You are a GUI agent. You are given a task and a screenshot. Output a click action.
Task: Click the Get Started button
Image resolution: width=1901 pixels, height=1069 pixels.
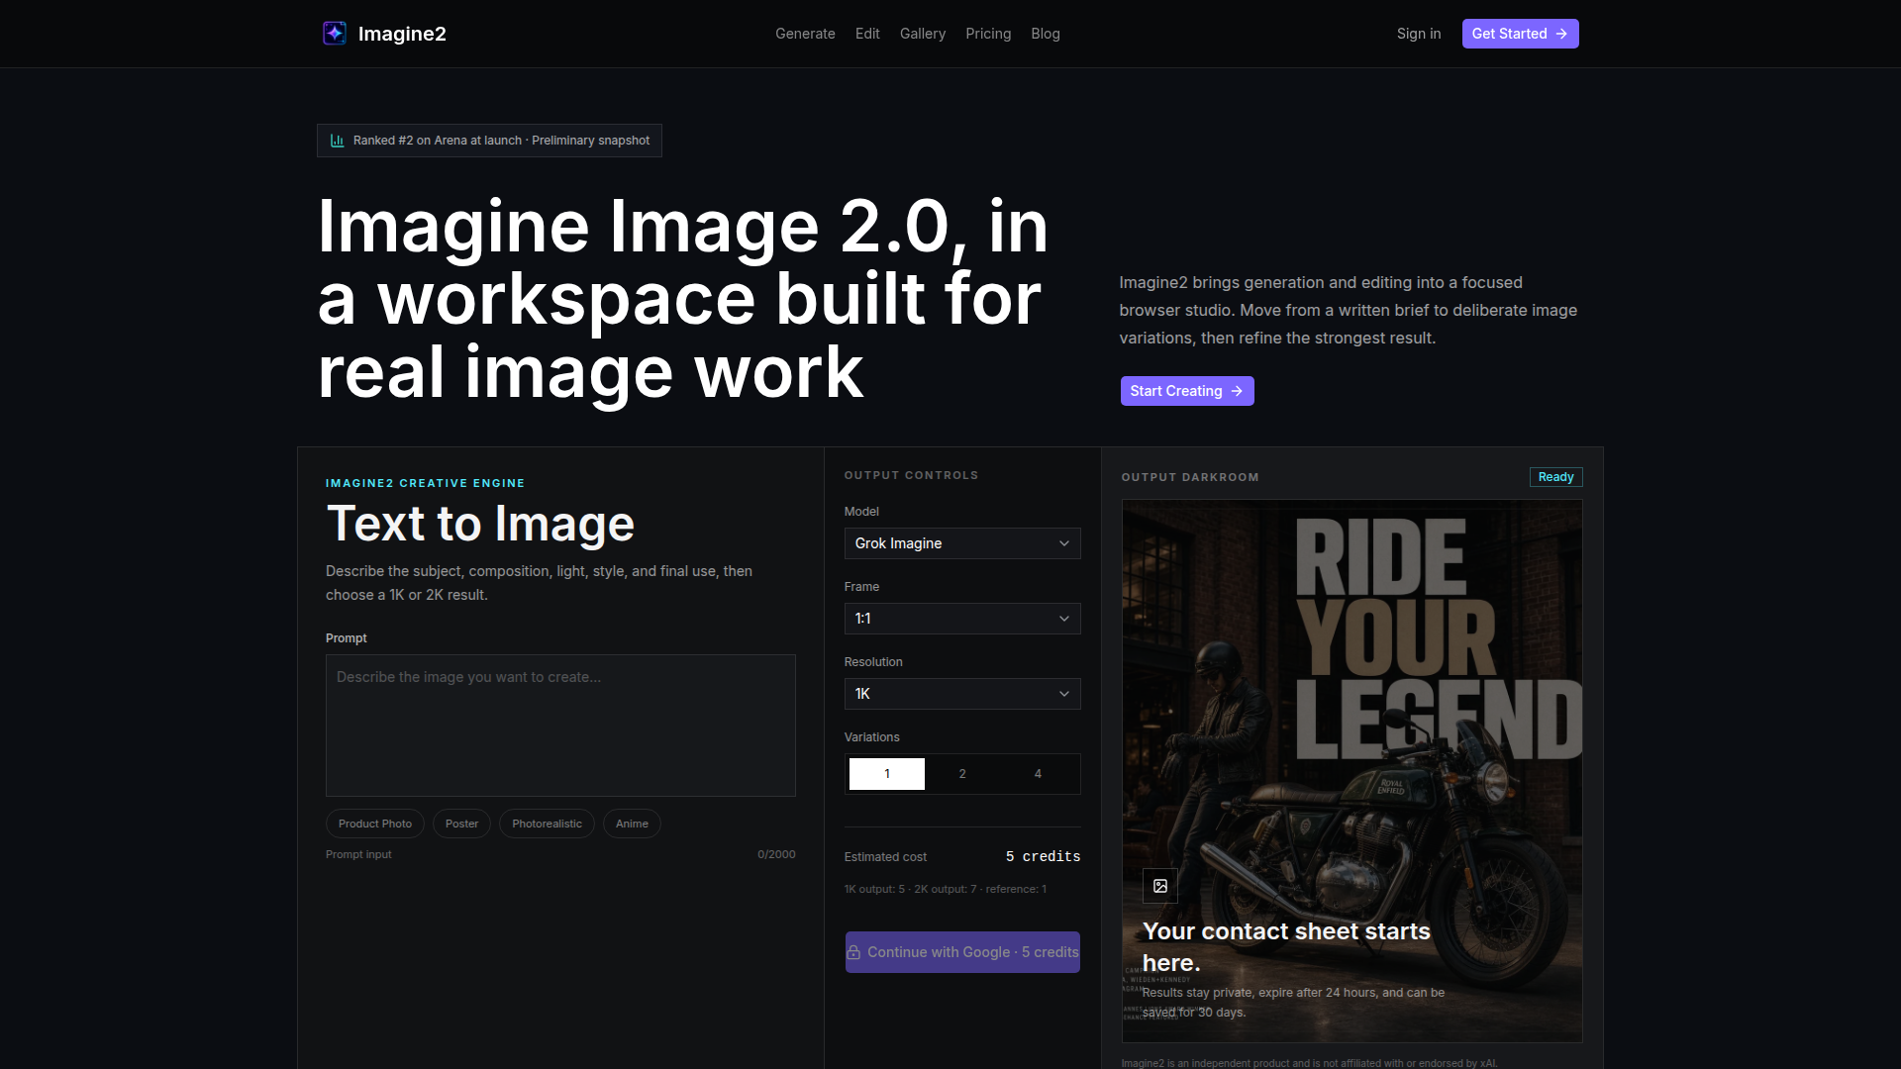[x=1521, y=34]
